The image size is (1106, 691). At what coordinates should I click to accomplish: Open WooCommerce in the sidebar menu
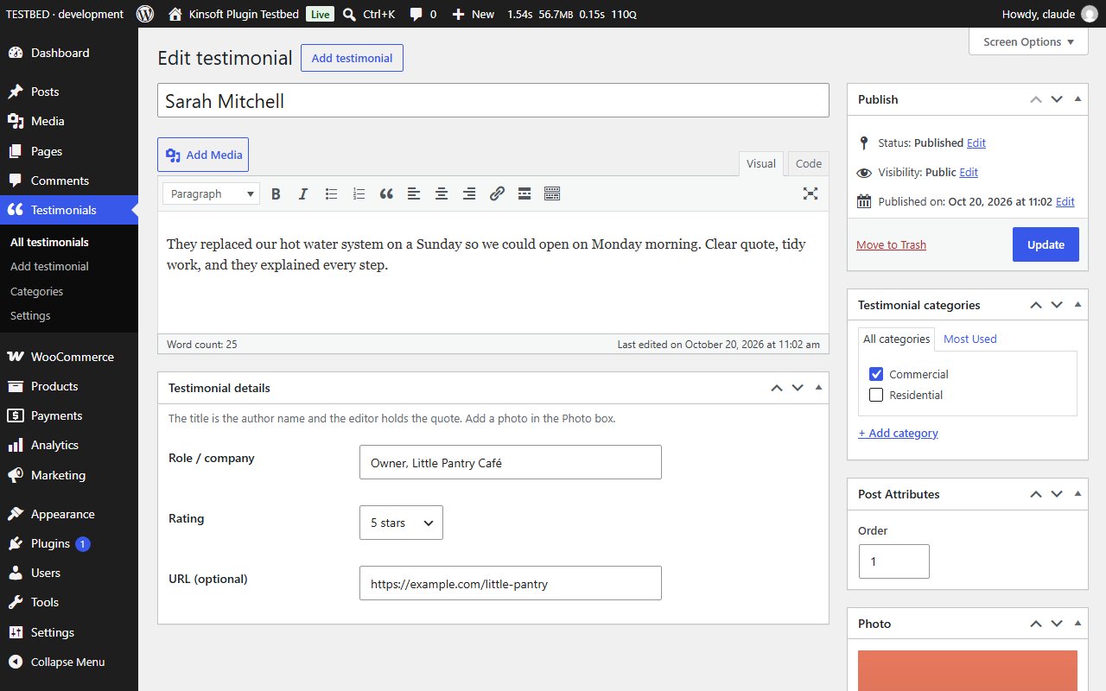tap(69, 357)
